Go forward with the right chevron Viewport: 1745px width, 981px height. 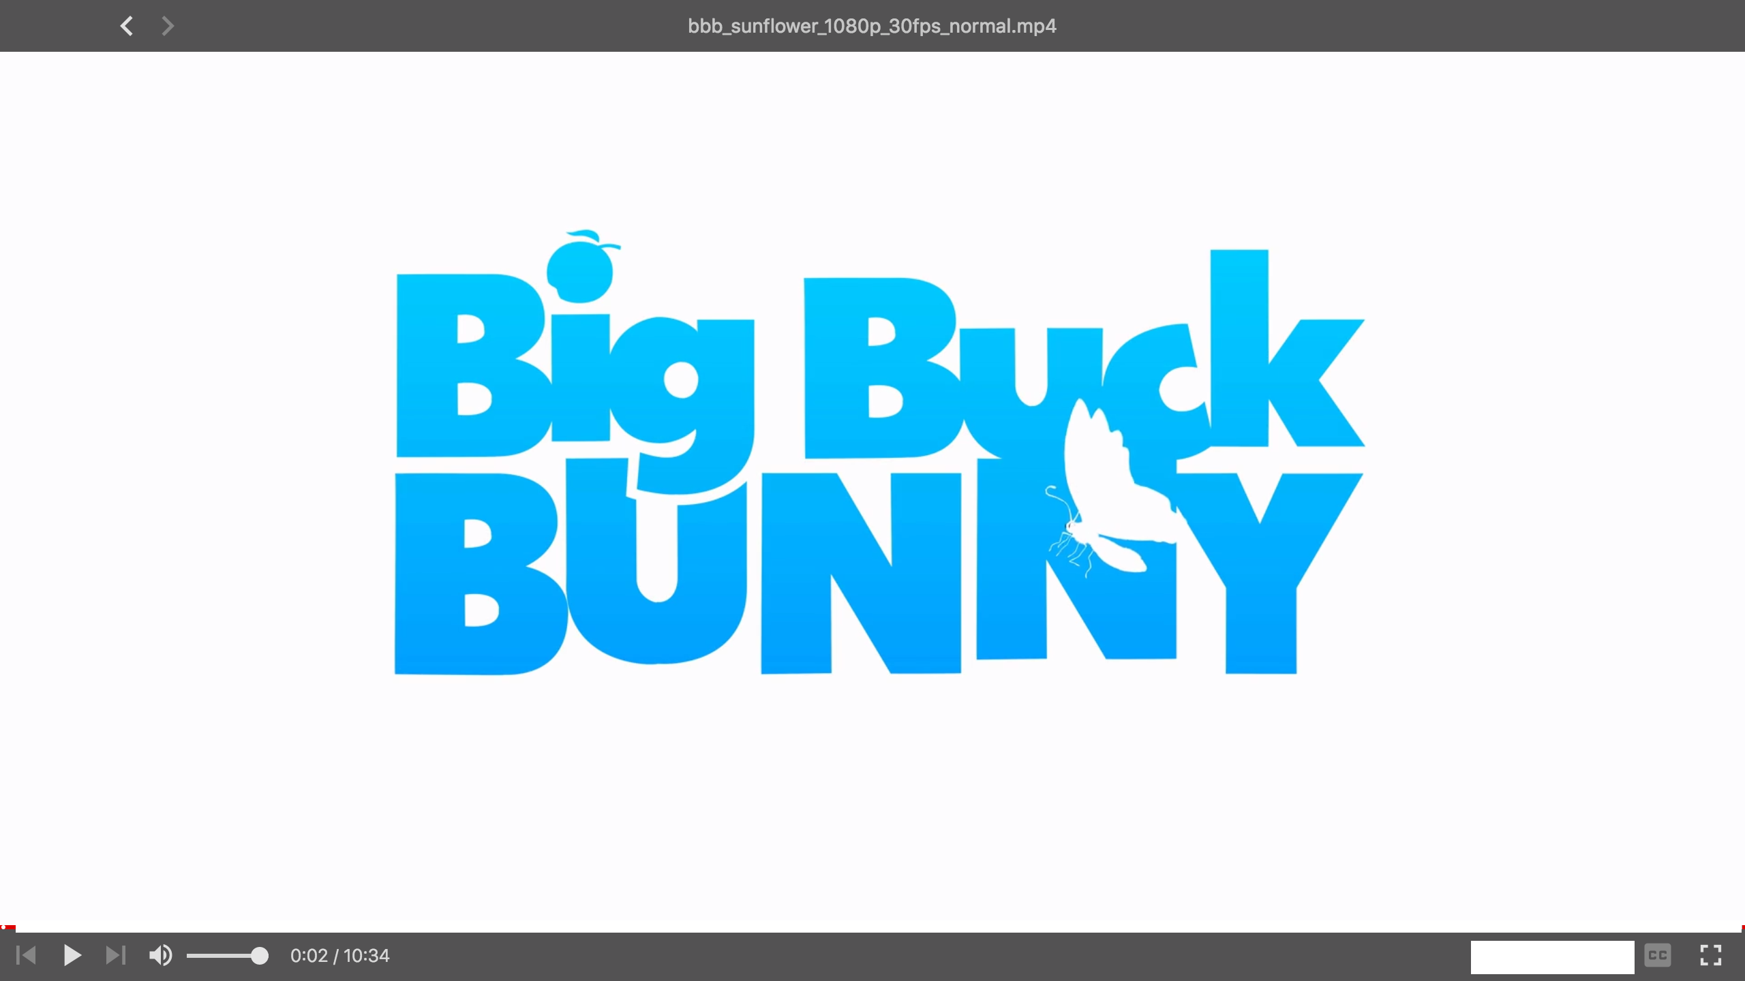(x=167, y=26)
